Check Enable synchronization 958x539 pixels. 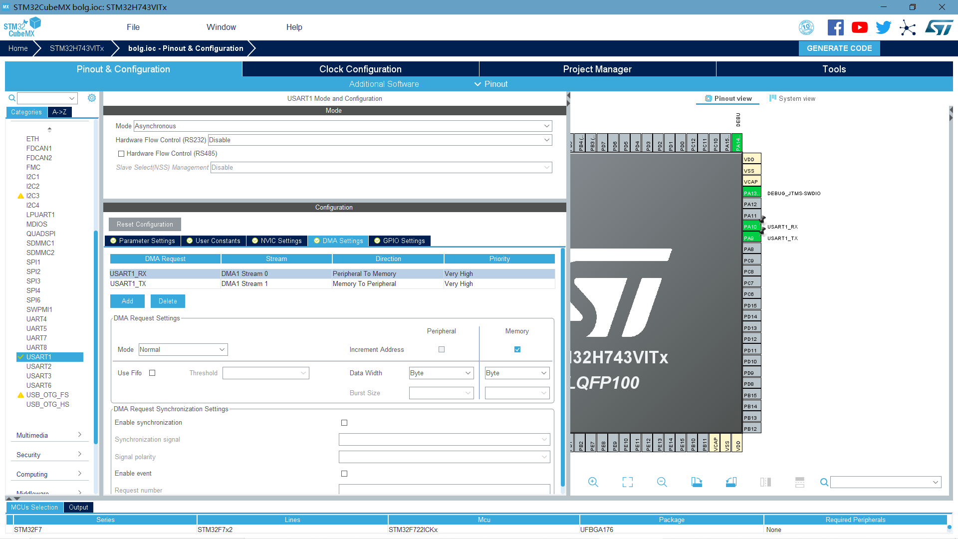click(x=344, y=423)
